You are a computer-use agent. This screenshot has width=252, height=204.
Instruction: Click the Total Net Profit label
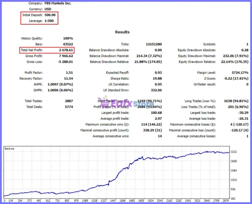(x=31, y=50)
